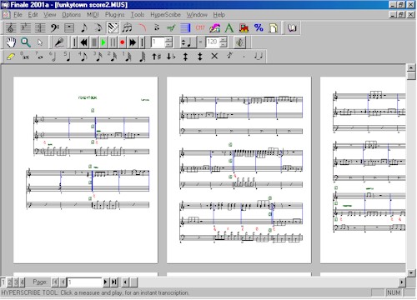Screen dimensions: 417x300
Task: Select the Lyrics tool
Action: pyautogui.click(x=214, y=27)
